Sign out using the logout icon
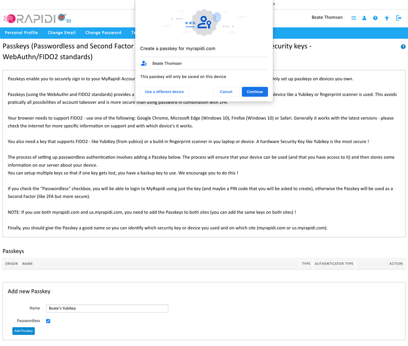The image size is (408, 346). click(399, 18)
